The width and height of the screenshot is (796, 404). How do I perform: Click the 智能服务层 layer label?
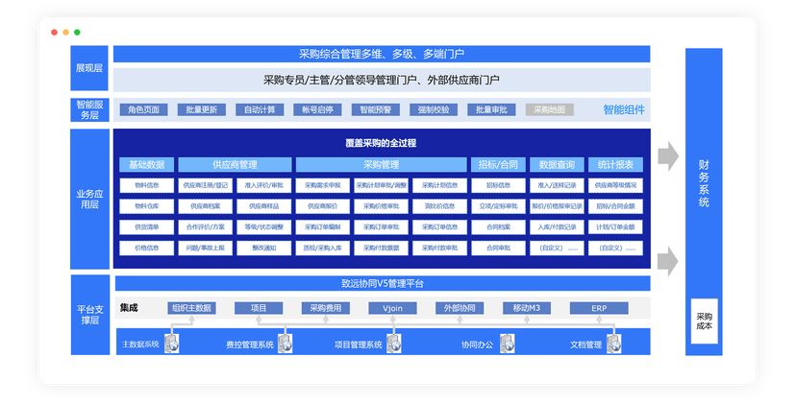tap(89, 109)
